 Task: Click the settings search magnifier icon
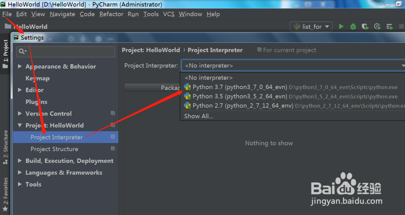[22, 51]
